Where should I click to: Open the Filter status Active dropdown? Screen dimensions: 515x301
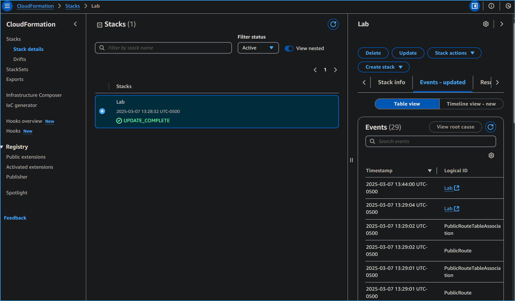tap(258, 48)
